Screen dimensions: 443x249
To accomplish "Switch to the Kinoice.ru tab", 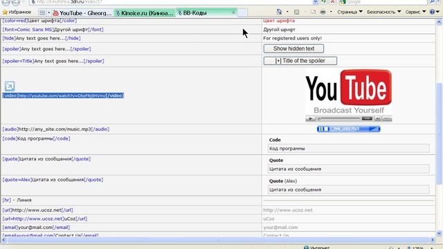I will (x=145, y=13).
